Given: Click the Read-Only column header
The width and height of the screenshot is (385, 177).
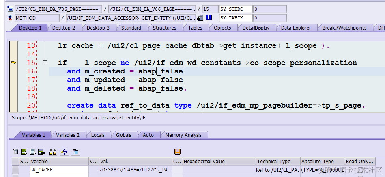Looking at the screenshot, I should (x=360, y=162).
